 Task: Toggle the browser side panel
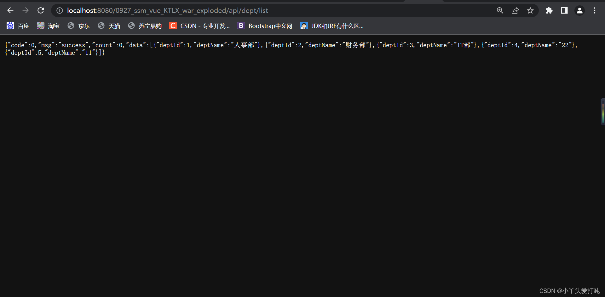click(564, 10)
